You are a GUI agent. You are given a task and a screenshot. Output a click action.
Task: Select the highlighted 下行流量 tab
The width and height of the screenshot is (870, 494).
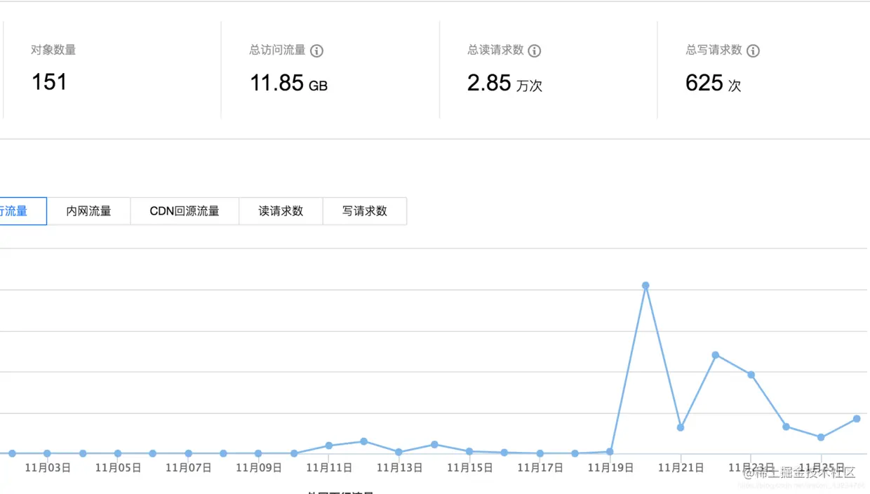(x=14, y=211)
